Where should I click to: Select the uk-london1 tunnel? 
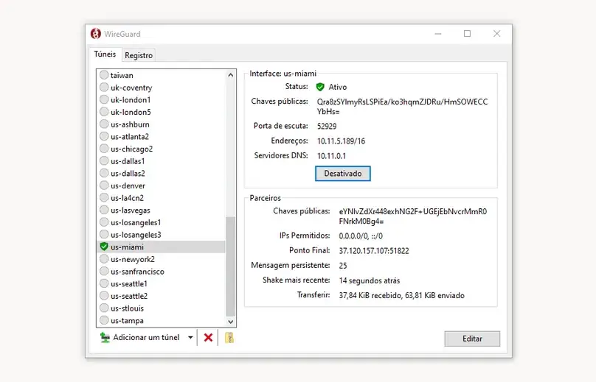(x=161, y=100)
